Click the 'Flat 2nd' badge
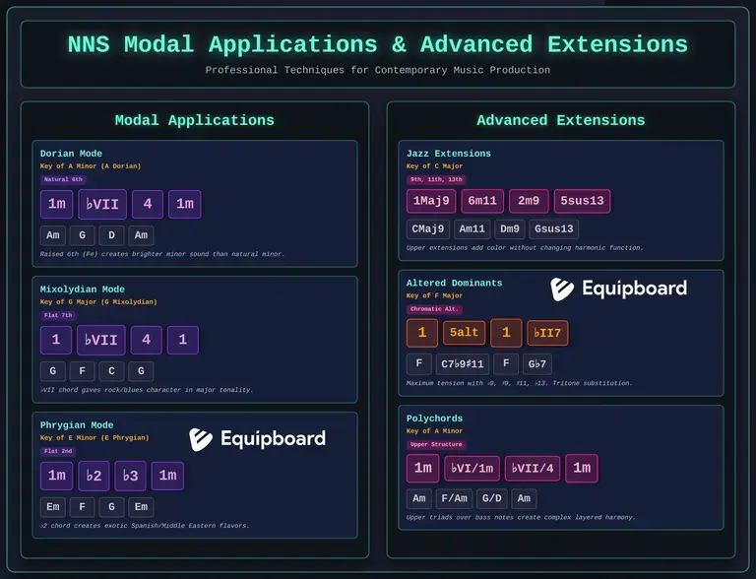 [x=58, y=451]
